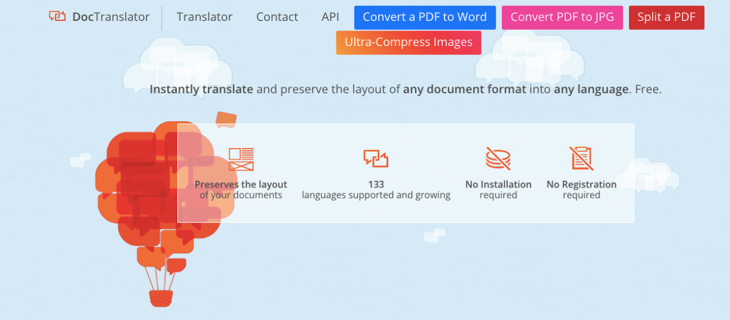Click the 'Instantly translate' headline text
This screenshot has height=320, width=730.
pos(201,90)
